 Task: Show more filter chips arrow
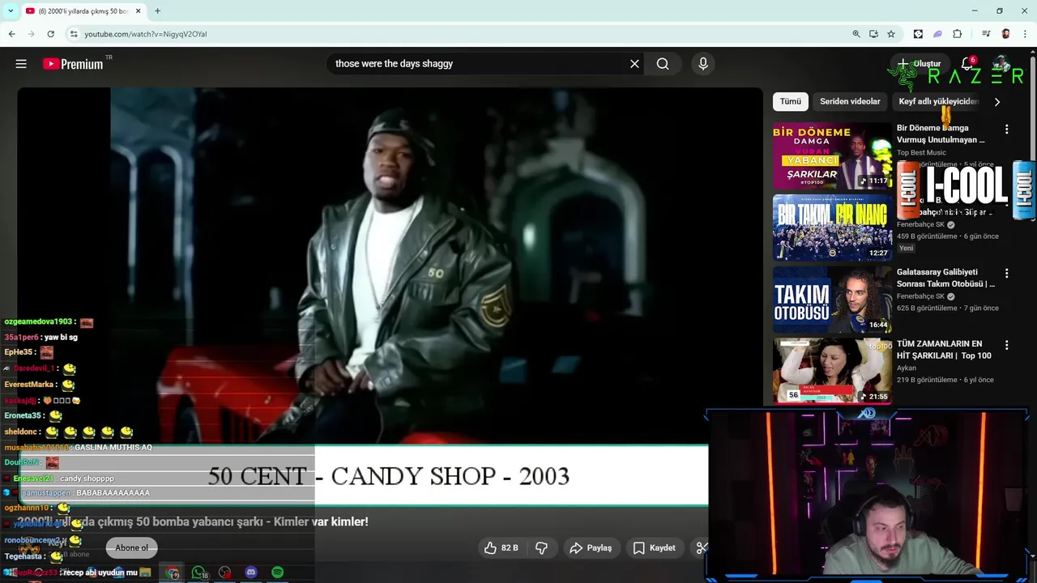[997, 102]
